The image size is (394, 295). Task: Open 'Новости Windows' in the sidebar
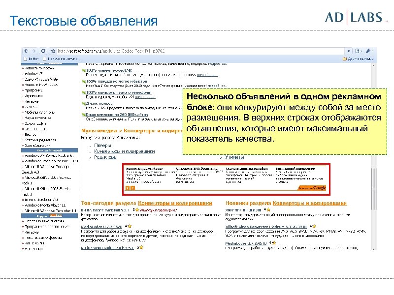click(x=39, y=68)
